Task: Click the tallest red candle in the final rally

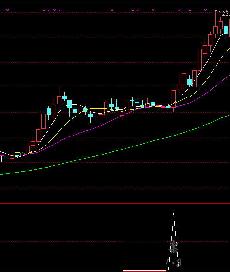Action: pyautogui.click(x=200, y=60)
